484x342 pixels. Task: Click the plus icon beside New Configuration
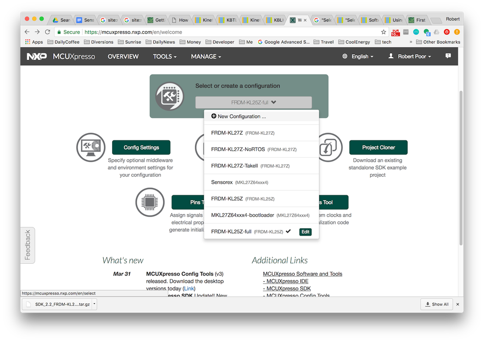coord(213,116)
